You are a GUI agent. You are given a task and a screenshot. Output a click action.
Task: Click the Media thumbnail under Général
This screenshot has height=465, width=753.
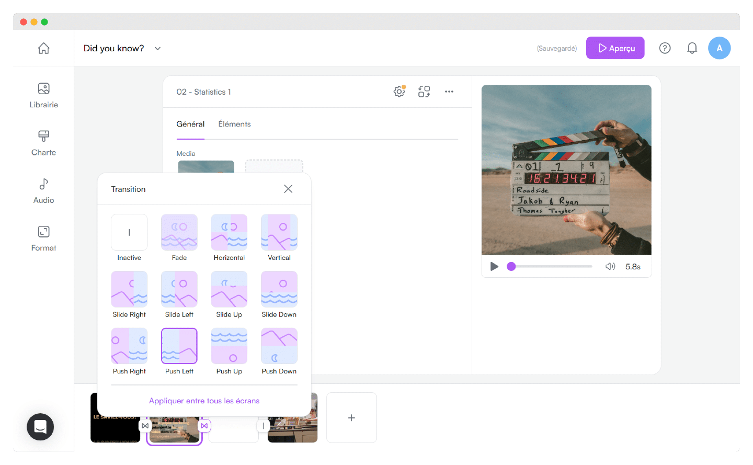206,166
